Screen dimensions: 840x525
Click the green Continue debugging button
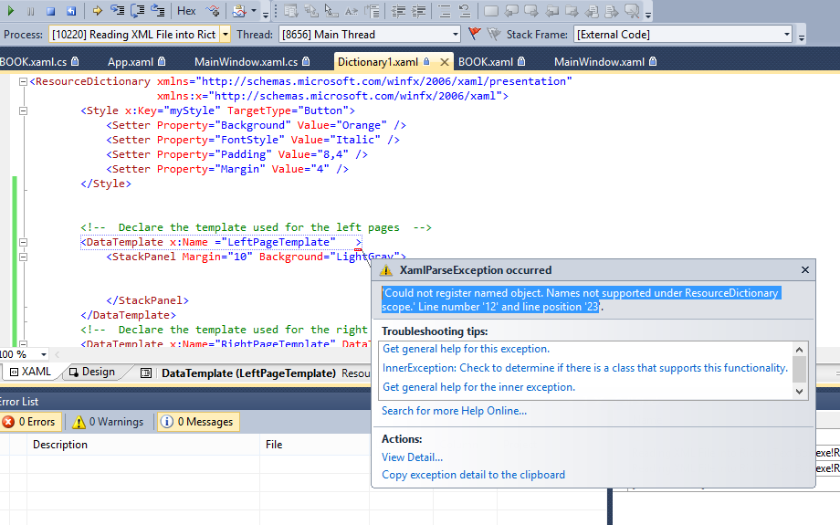[11, 11]
